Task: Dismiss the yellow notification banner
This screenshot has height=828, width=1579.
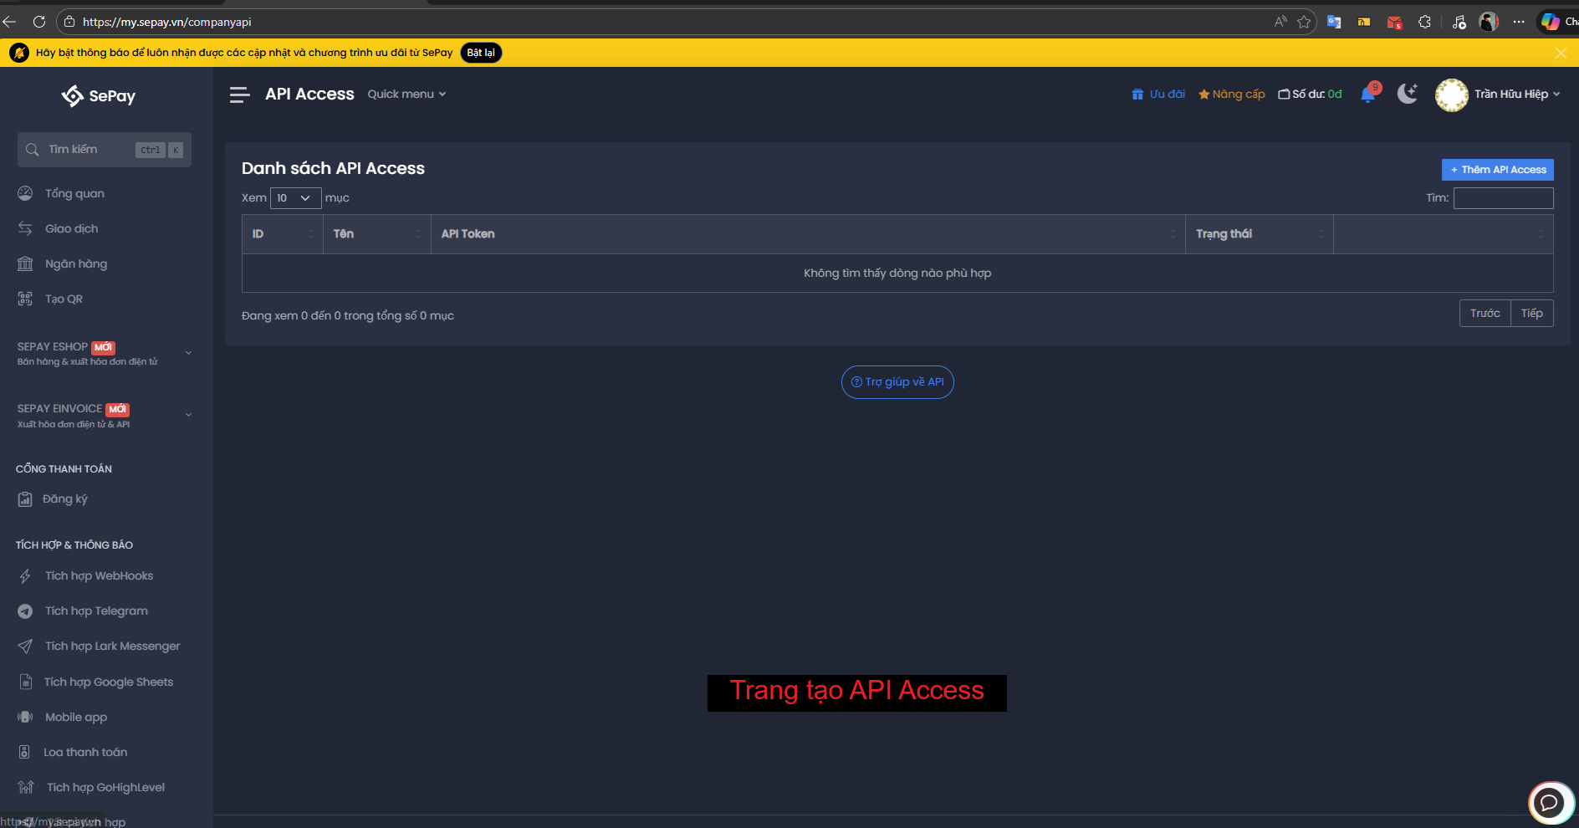Action: pos(1561,53)
